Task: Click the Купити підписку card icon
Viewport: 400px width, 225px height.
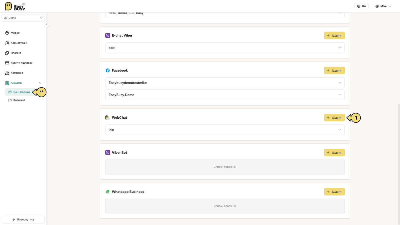Action: [x=7, y=63]
